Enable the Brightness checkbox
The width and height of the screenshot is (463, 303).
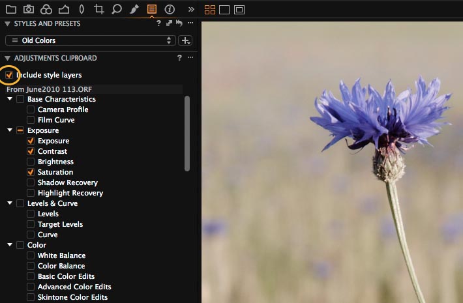click(x=31, y=162)
